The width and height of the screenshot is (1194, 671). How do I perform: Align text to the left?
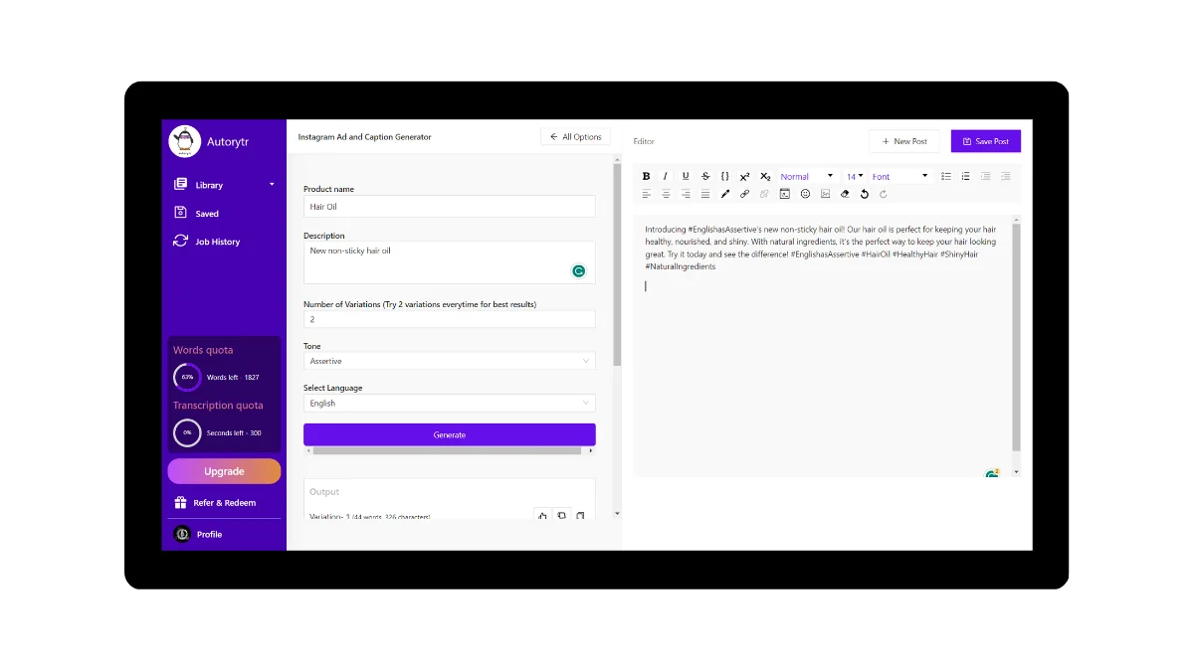[646, 194]
